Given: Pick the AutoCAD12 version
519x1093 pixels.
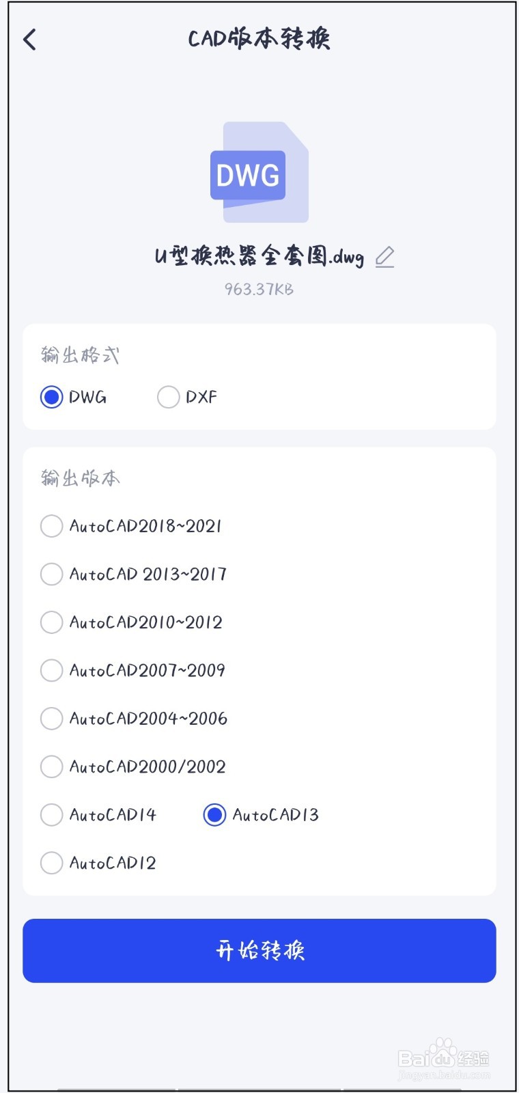Looking at the screenshot, I should [x=52, y=863].
